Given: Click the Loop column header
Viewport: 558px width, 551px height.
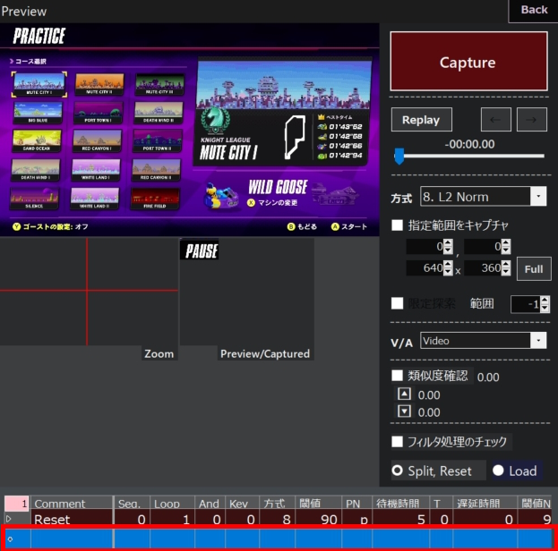Looking at the screenshot, I should click(x=172, y=503).
